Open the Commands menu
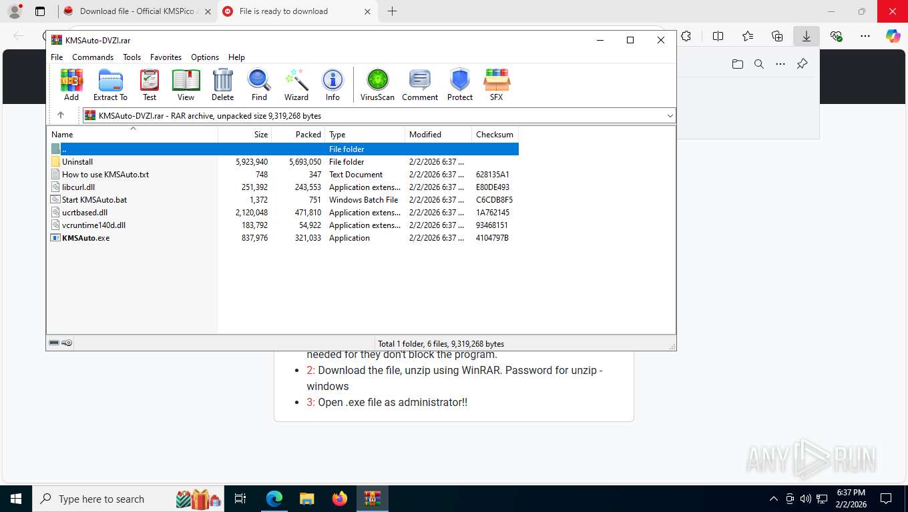This screenshot has height=512, width=908. [x=93, y=57]
